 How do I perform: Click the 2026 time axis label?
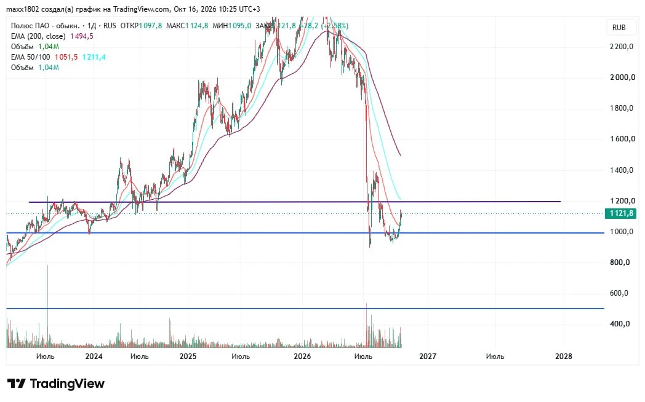(x=302, y=357)
